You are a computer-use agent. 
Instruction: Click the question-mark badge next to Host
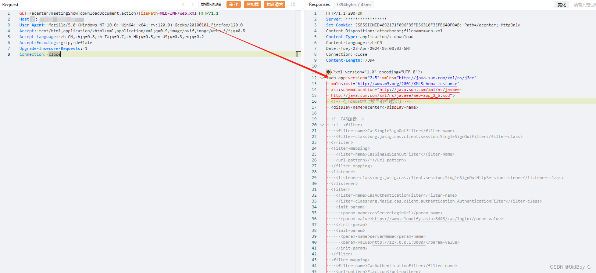(32, 19)
